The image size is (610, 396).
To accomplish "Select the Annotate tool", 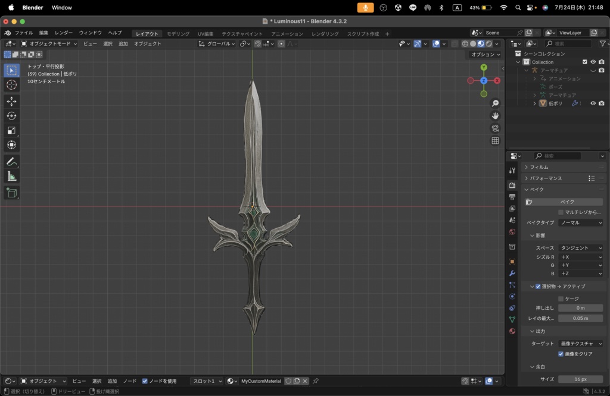I will 12,161.
